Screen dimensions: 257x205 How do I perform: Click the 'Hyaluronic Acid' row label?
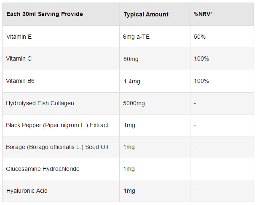pyautogui.click(x=27, y=191)
